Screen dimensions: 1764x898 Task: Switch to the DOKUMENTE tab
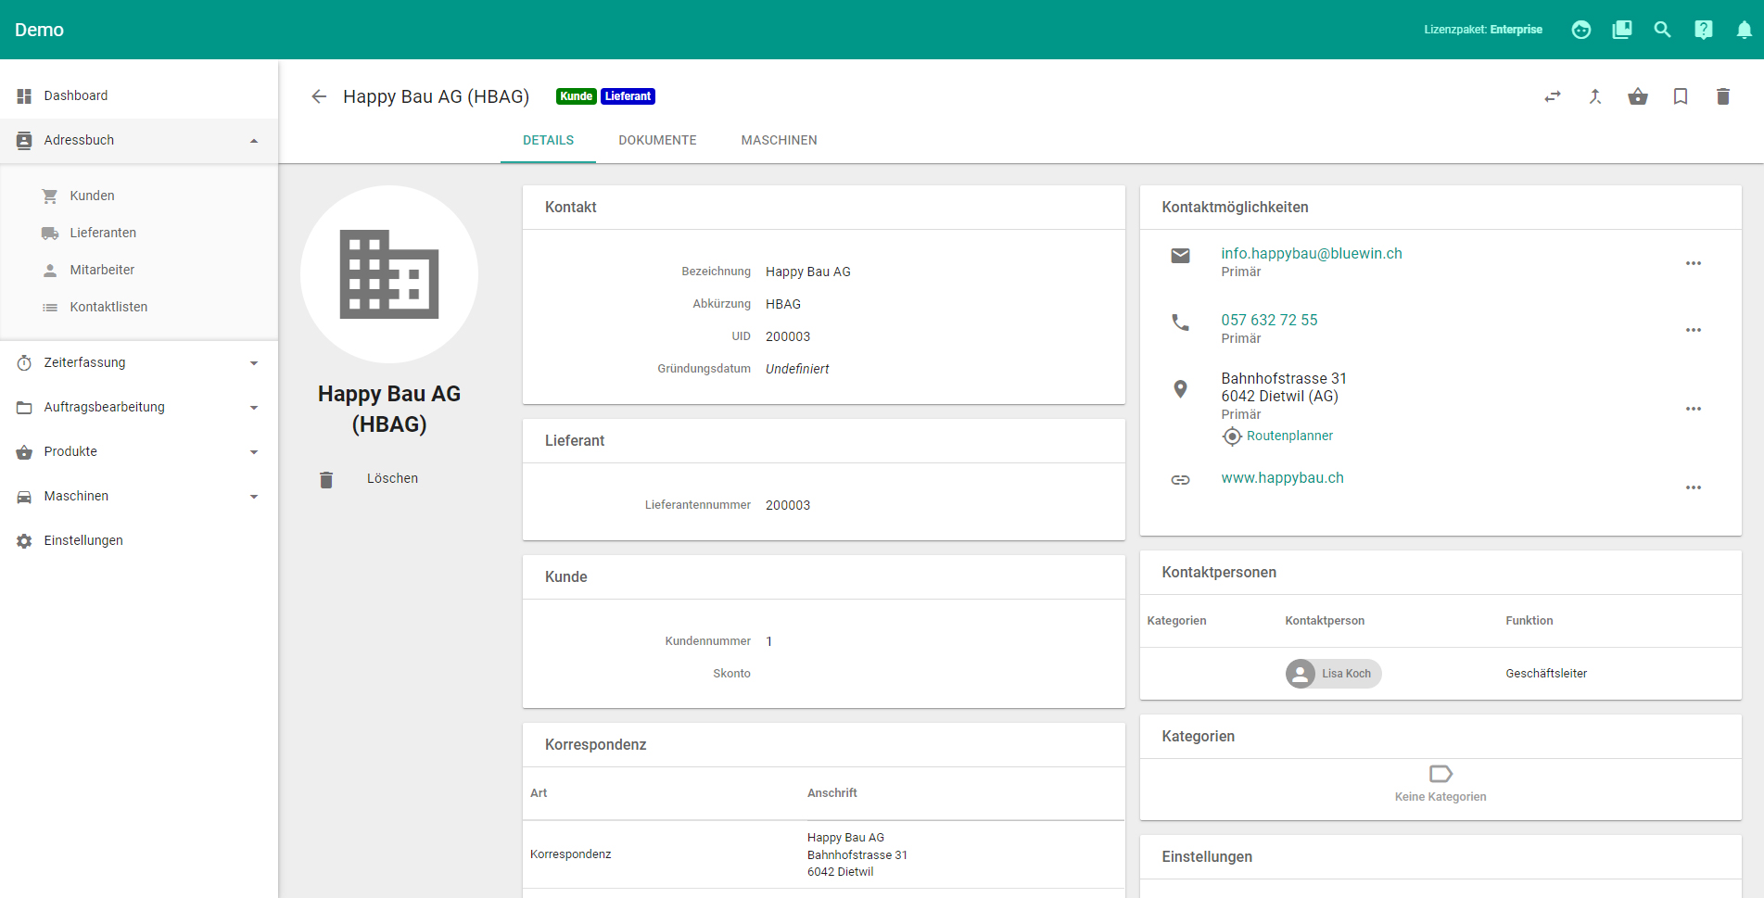click(657, 141)
